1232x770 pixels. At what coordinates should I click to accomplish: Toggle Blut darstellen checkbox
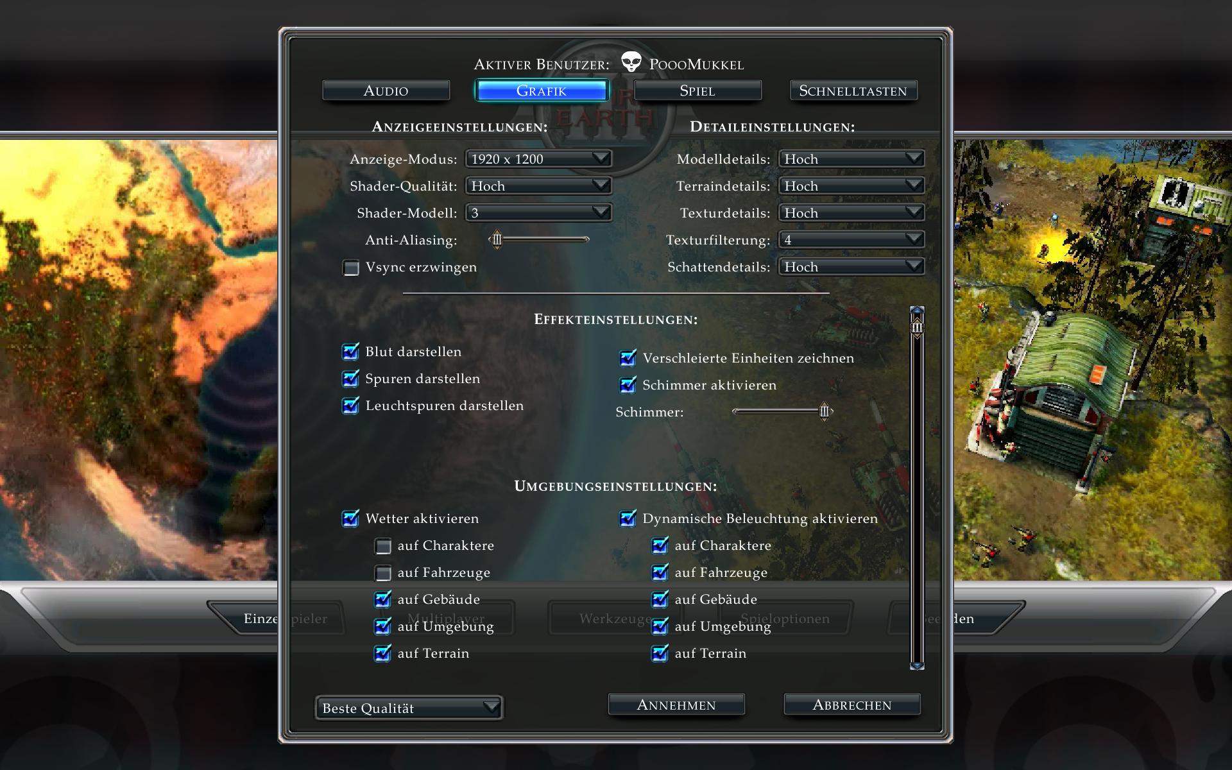(351, 352)
